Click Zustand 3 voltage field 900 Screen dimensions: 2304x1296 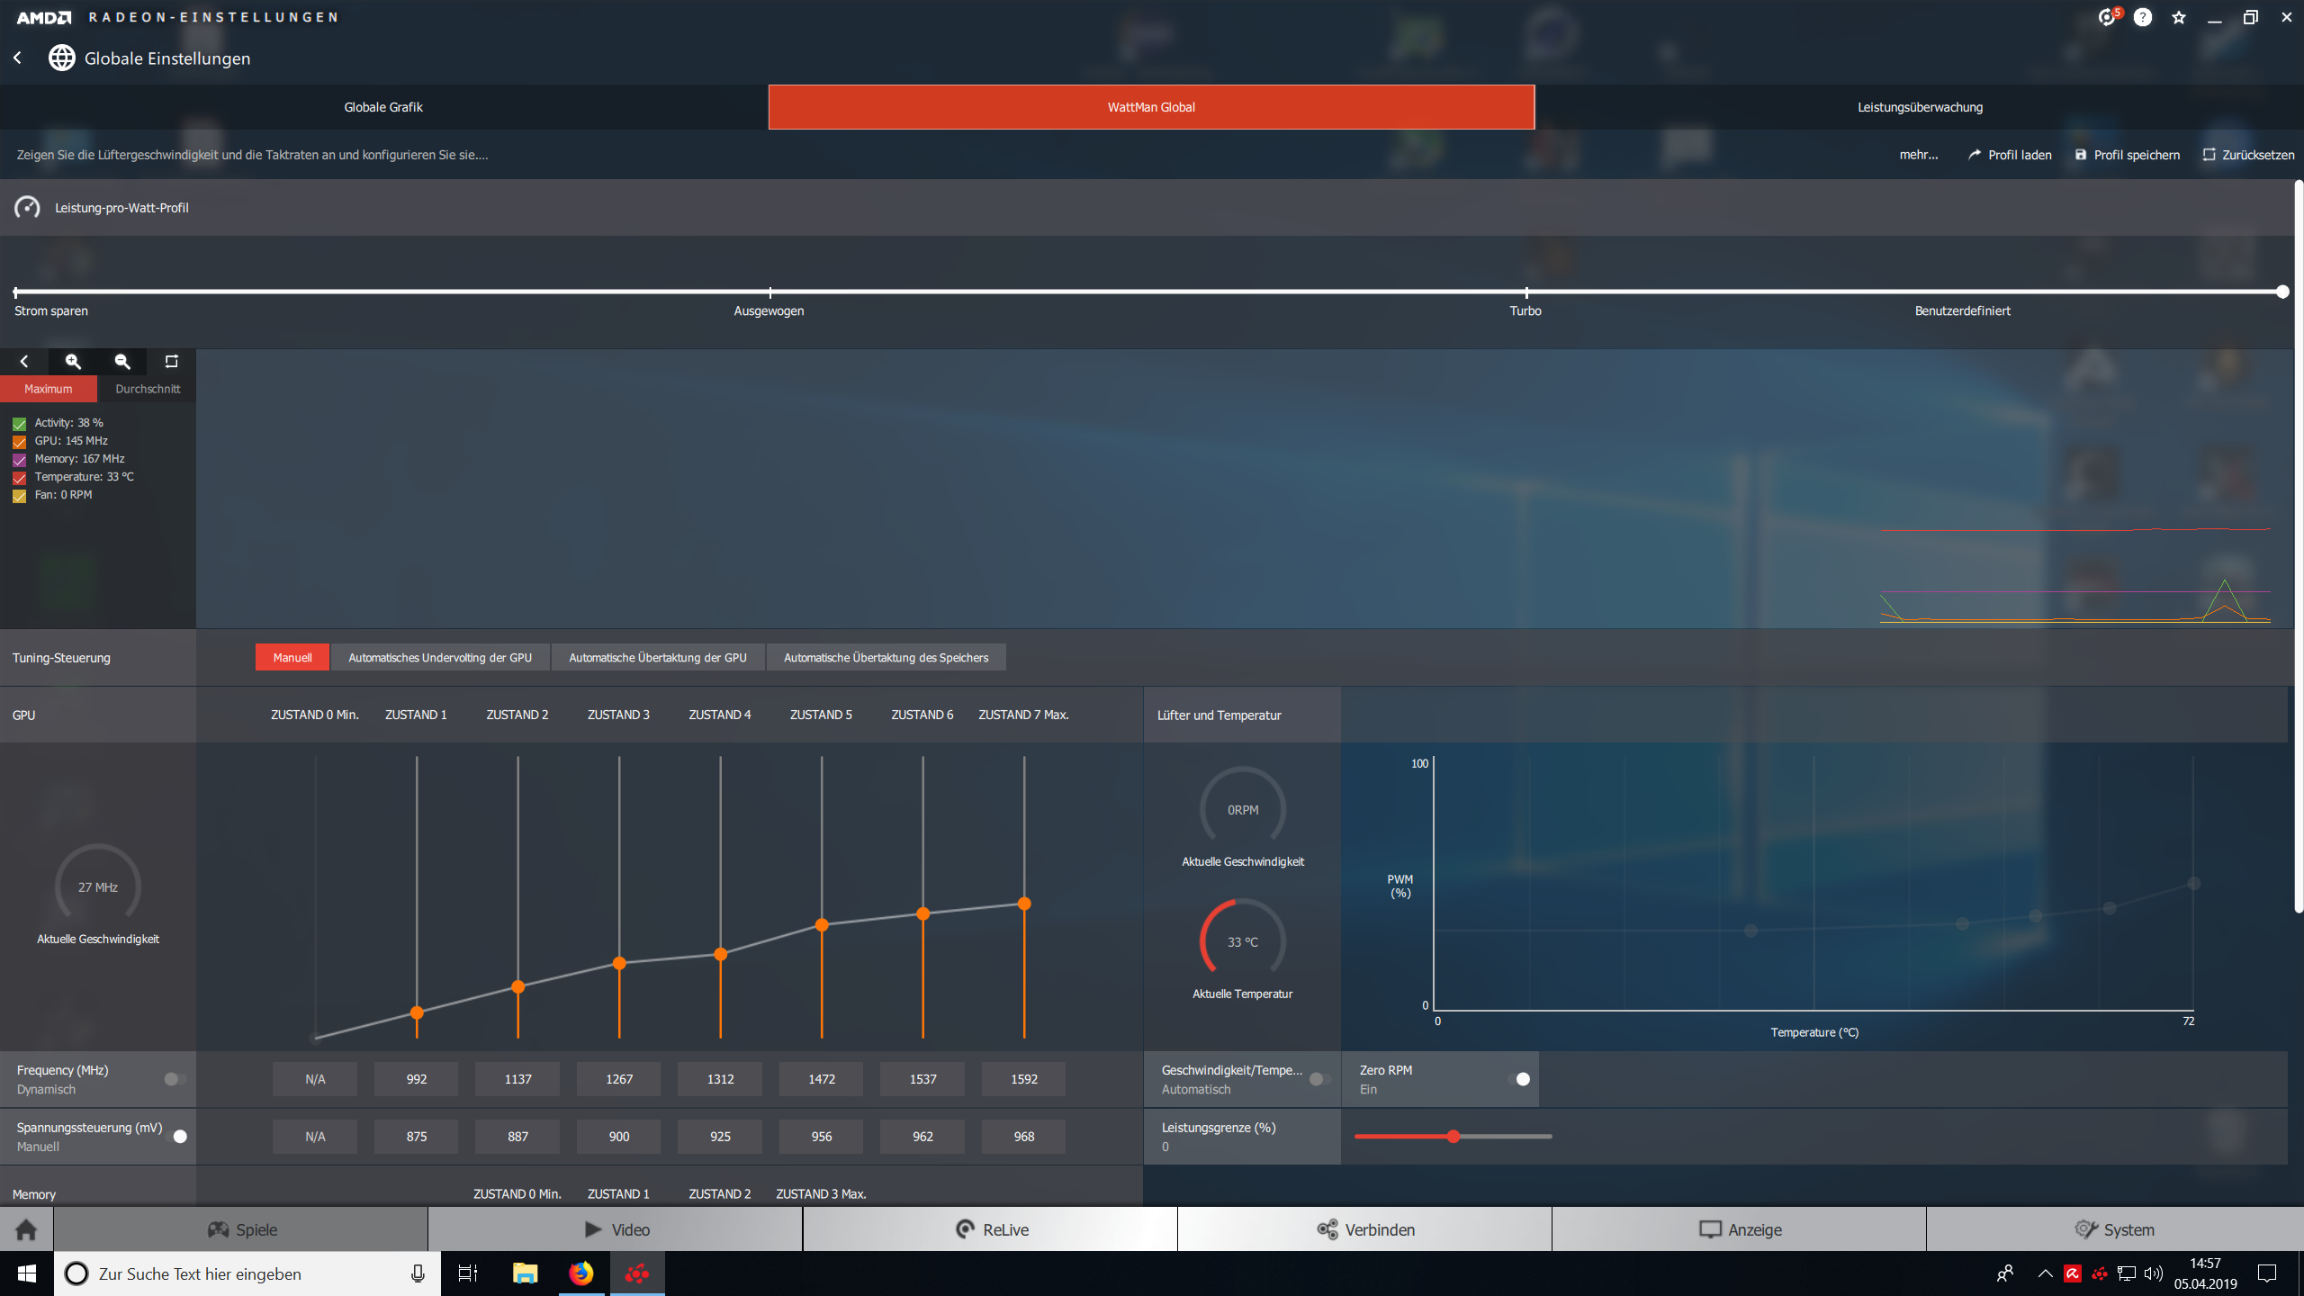click(619, 1137)
